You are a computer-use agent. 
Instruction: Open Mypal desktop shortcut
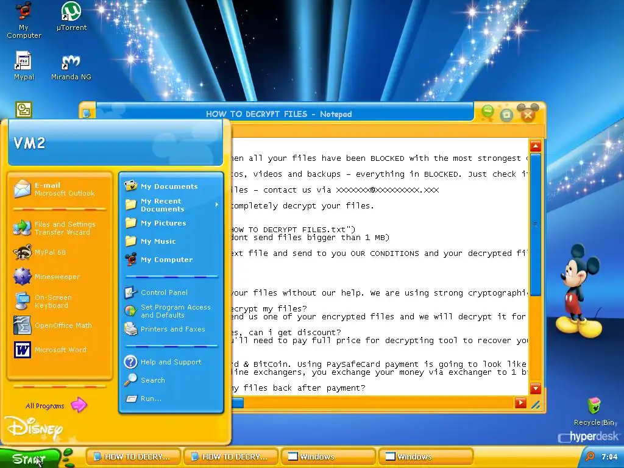pos(24,66)
